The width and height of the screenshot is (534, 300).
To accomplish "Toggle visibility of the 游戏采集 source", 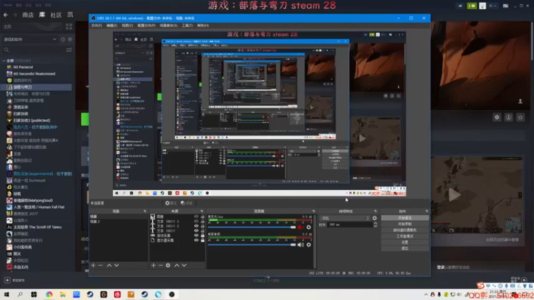I will pos(196,235).
